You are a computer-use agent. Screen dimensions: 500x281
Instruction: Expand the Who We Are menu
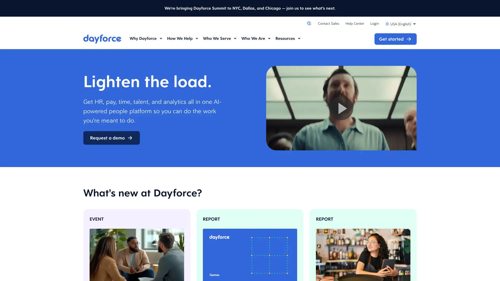256,39
